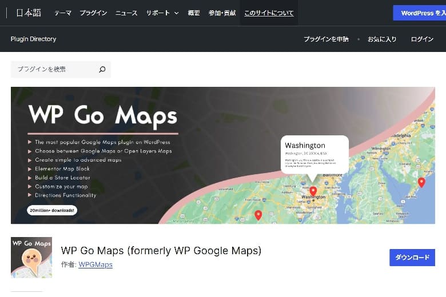Click the WP Go Maps banner image
Image resolution: width=446 pixels, height=297 pixels.
[223, 155]
